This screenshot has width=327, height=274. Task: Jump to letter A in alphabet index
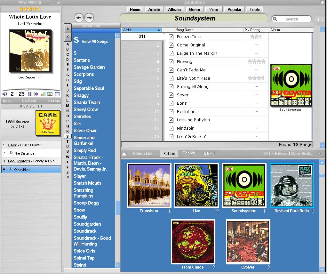68,44
